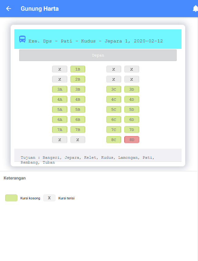This screenshot has height=261, width=198.
Task: Click the route title Exe. Dps - Pati text
Action: point(96,41)
